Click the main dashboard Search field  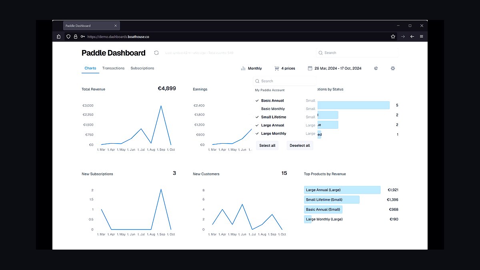tap(357, 53)
